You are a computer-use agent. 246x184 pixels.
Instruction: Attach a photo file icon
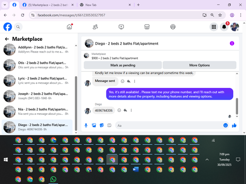(94, 126)
